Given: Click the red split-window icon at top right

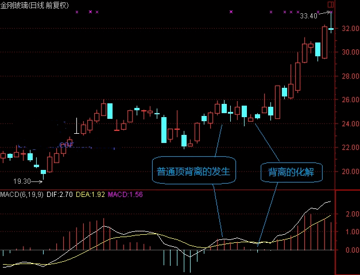Looking at the screenshot, I should [x=331, y=4].
